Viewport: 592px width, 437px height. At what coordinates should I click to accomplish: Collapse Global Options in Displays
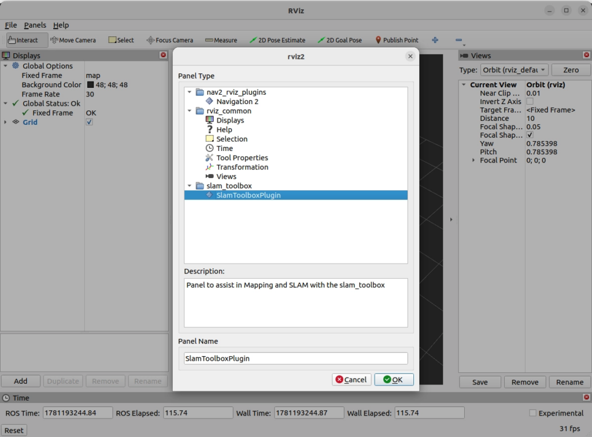click(x=5, y=66)
